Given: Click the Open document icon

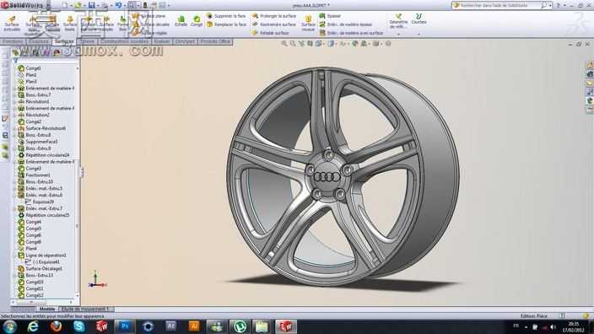Looking at the screenshot, I should coord(78,5).
